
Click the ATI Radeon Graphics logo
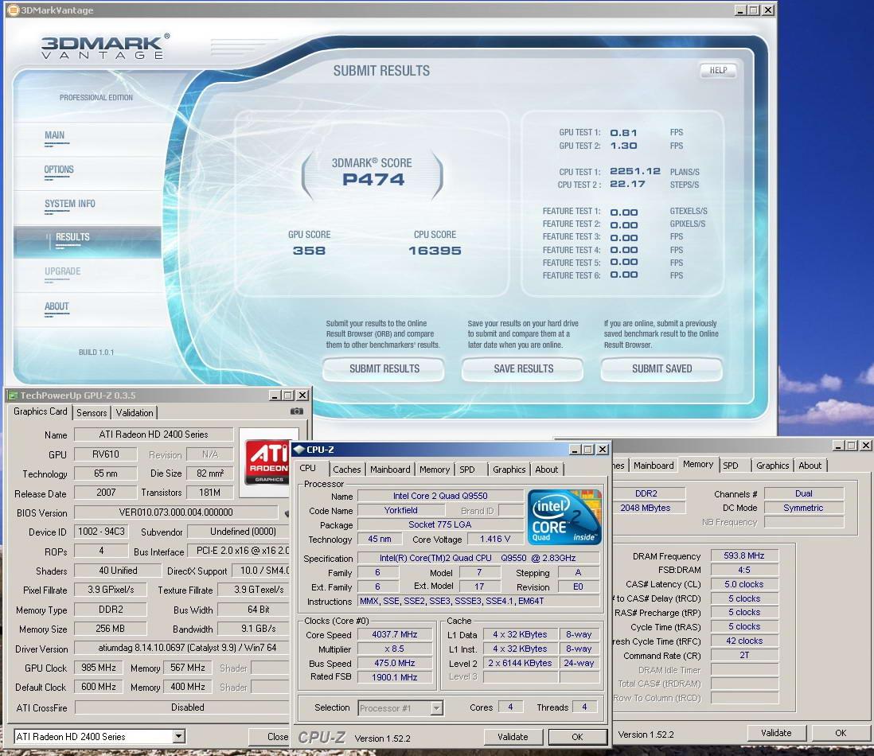pos(268,462)
